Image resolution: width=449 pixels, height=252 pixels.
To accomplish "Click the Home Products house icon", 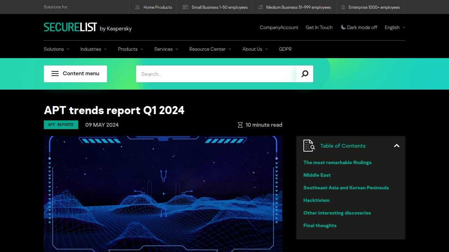I will pos(138,7).
